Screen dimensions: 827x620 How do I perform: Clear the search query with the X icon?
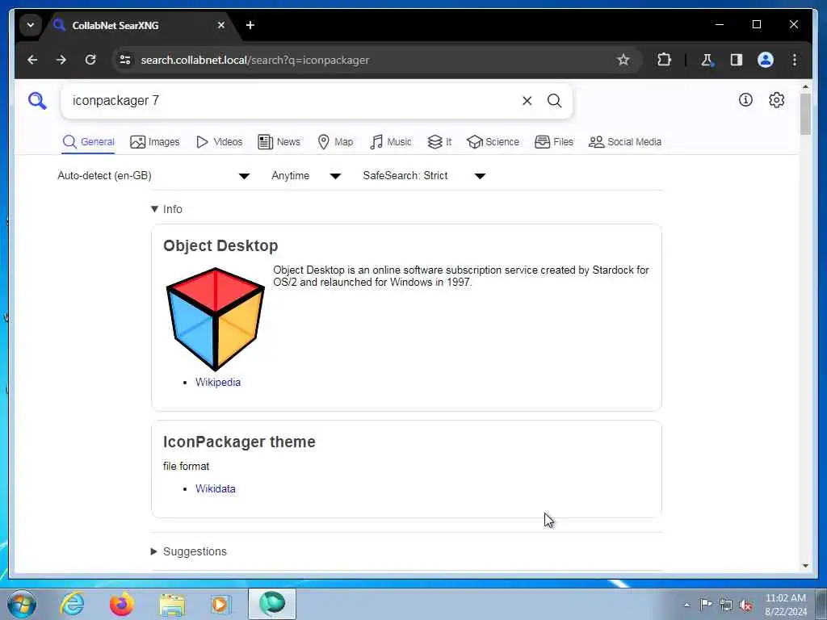(x=527, y=101)
